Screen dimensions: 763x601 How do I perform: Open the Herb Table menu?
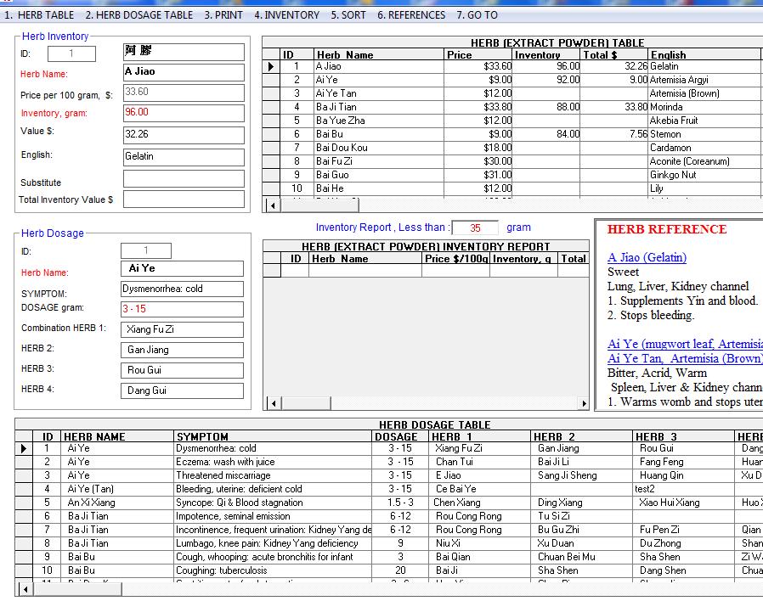pos(39,15)
